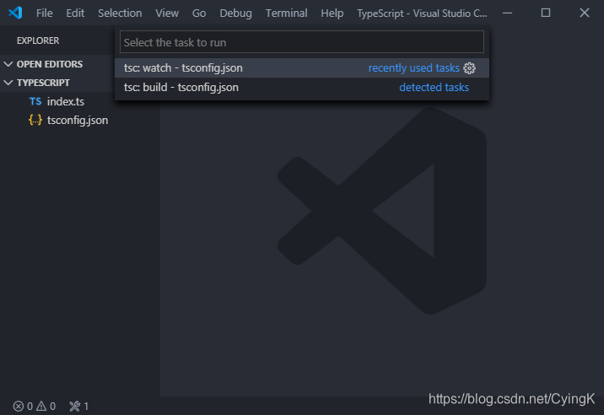Click the VS Code logo icon

(15, 13)
